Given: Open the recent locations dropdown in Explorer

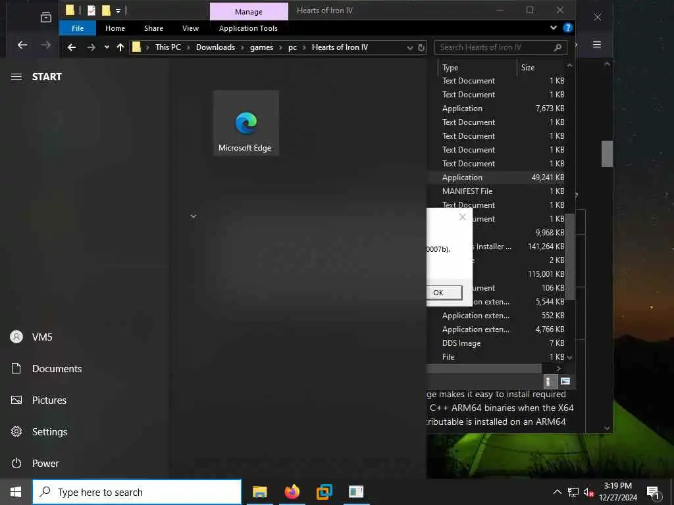Looking at the screenshot, I should (x=107, y=47).
